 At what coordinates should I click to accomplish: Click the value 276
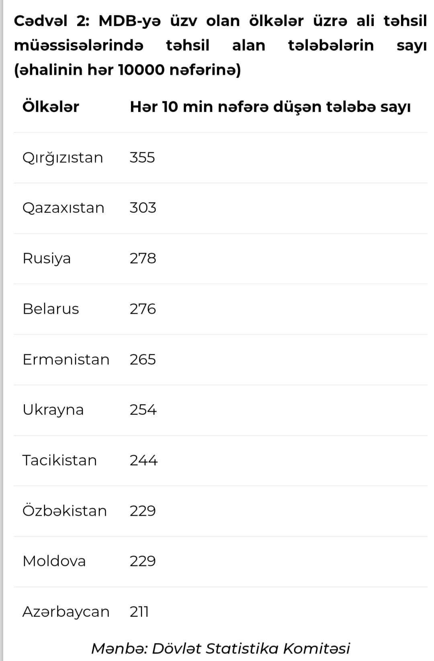tap(143, 309)
